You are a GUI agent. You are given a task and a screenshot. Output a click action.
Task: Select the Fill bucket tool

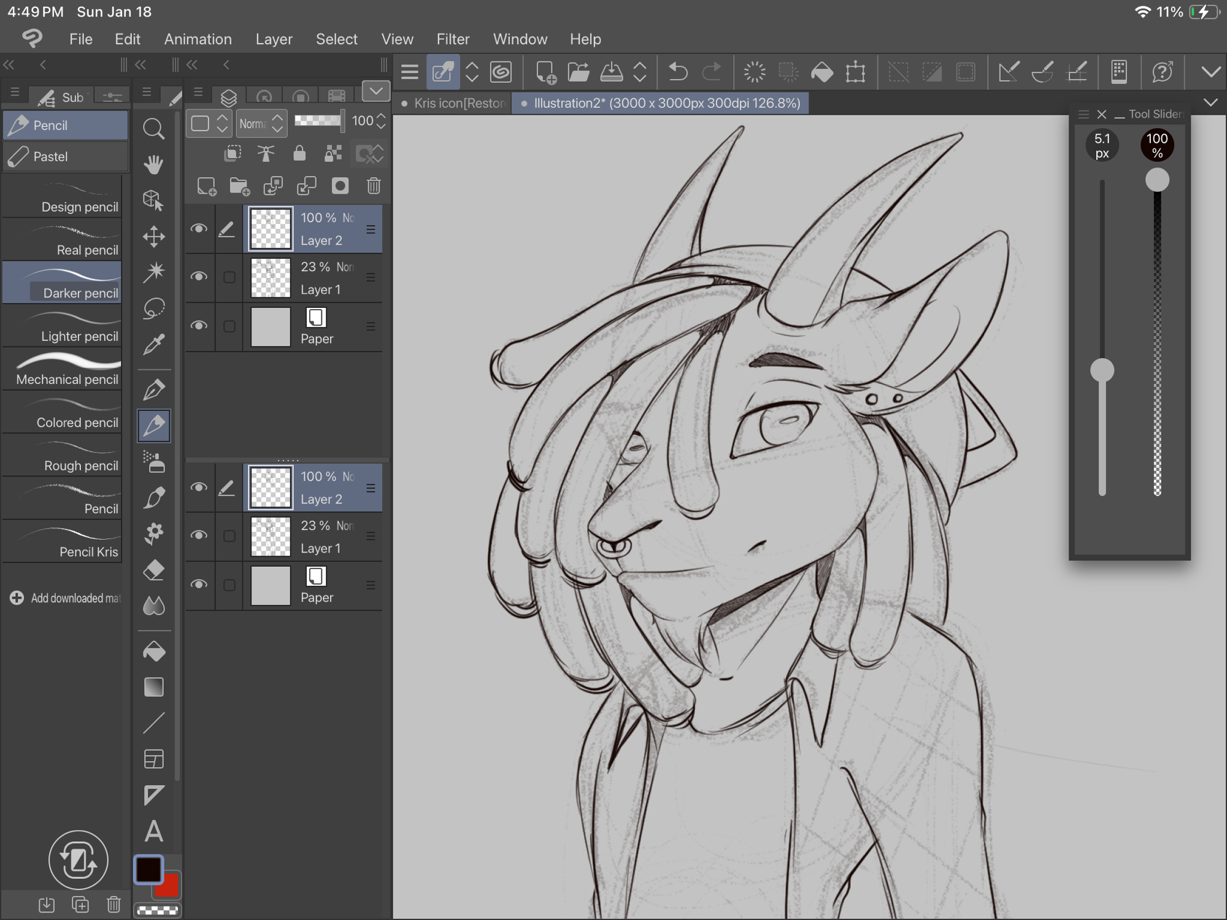153,651
